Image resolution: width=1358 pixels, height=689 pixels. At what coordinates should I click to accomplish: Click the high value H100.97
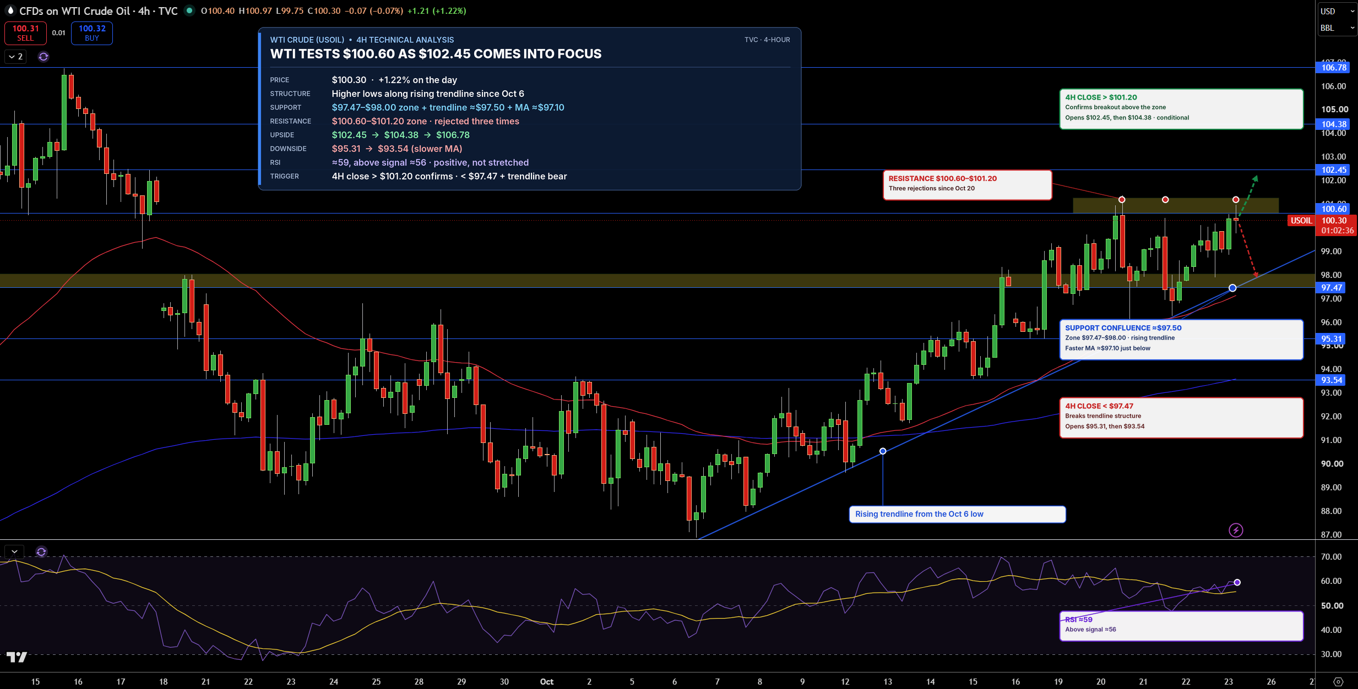(255, 11)
